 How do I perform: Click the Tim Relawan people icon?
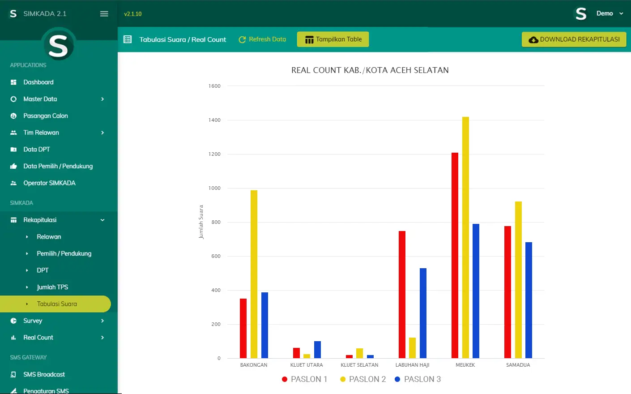pos(13,133)
